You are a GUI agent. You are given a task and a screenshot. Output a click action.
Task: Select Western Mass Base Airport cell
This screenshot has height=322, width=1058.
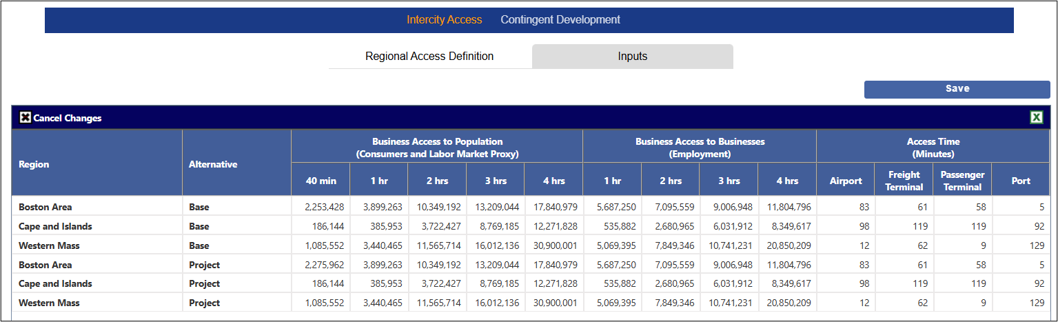point(845,245)
